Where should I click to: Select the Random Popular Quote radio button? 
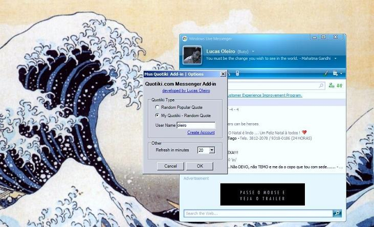tap(157, 107)
